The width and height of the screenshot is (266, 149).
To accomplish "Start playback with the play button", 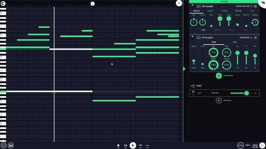I will [x=133, y=145].
